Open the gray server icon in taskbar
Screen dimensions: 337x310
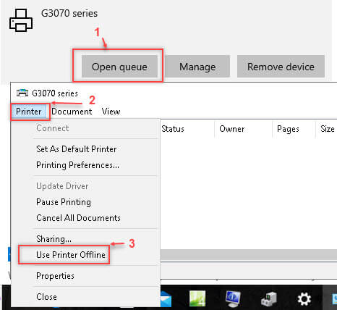tap(268, 299)
